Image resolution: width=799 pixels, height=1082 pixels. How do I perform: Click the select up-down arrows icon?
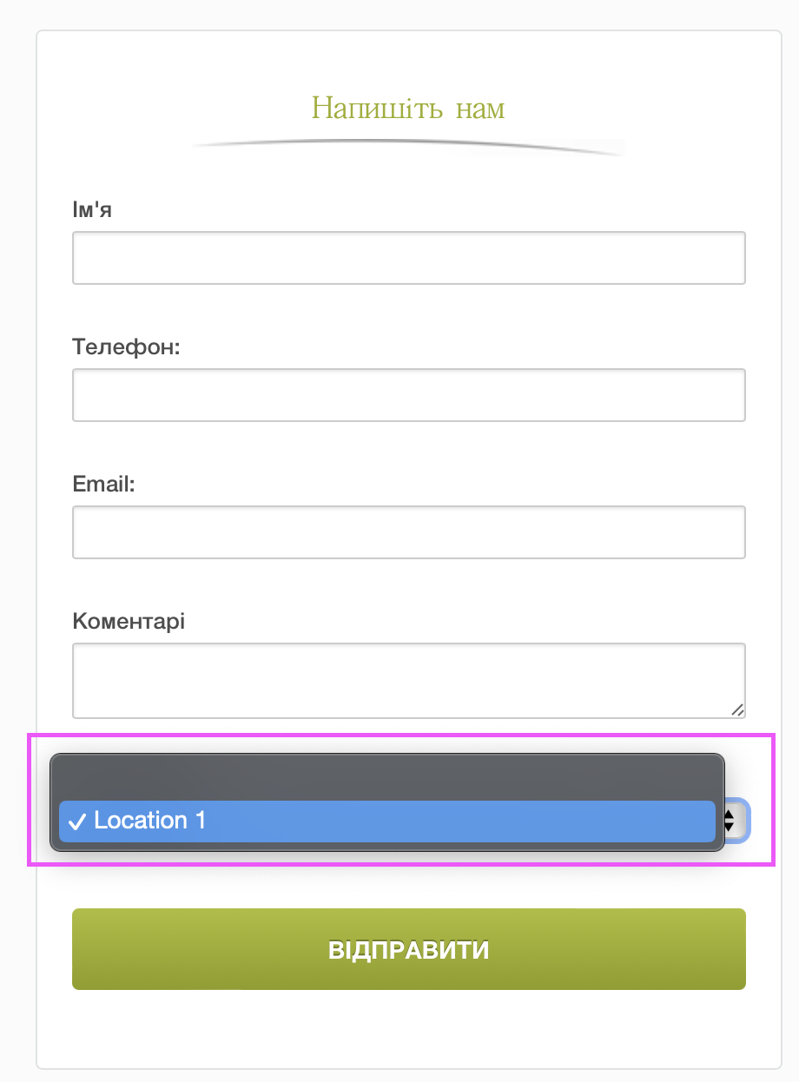click(x=730, y=821)
